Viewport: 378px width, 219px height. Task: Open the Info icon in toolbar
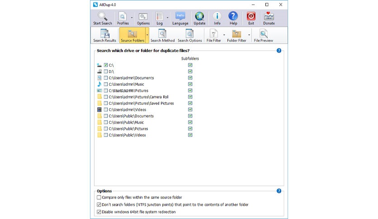[x=217, y=17]
